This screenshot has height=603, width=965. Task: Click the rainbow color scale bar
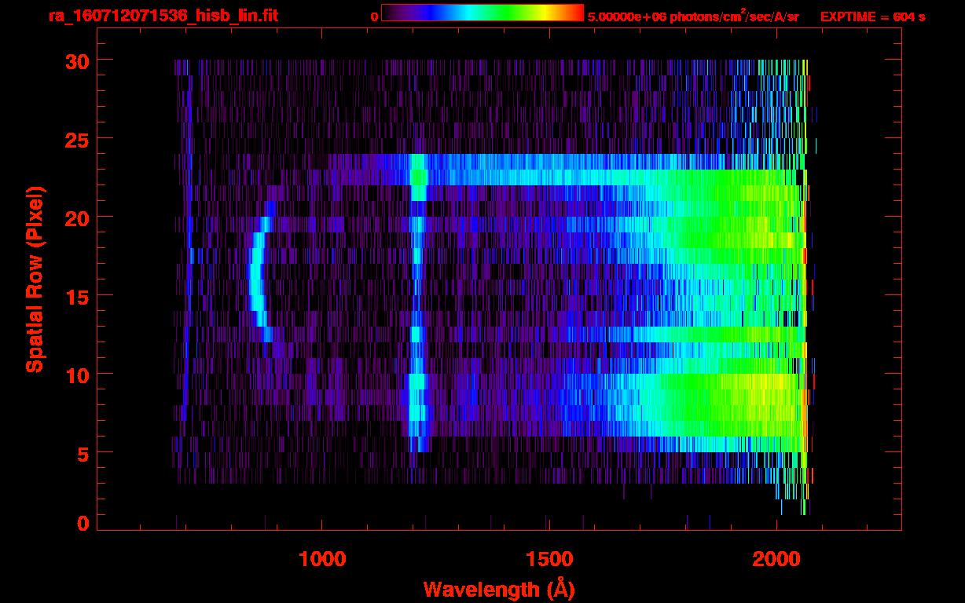point(482,13)
